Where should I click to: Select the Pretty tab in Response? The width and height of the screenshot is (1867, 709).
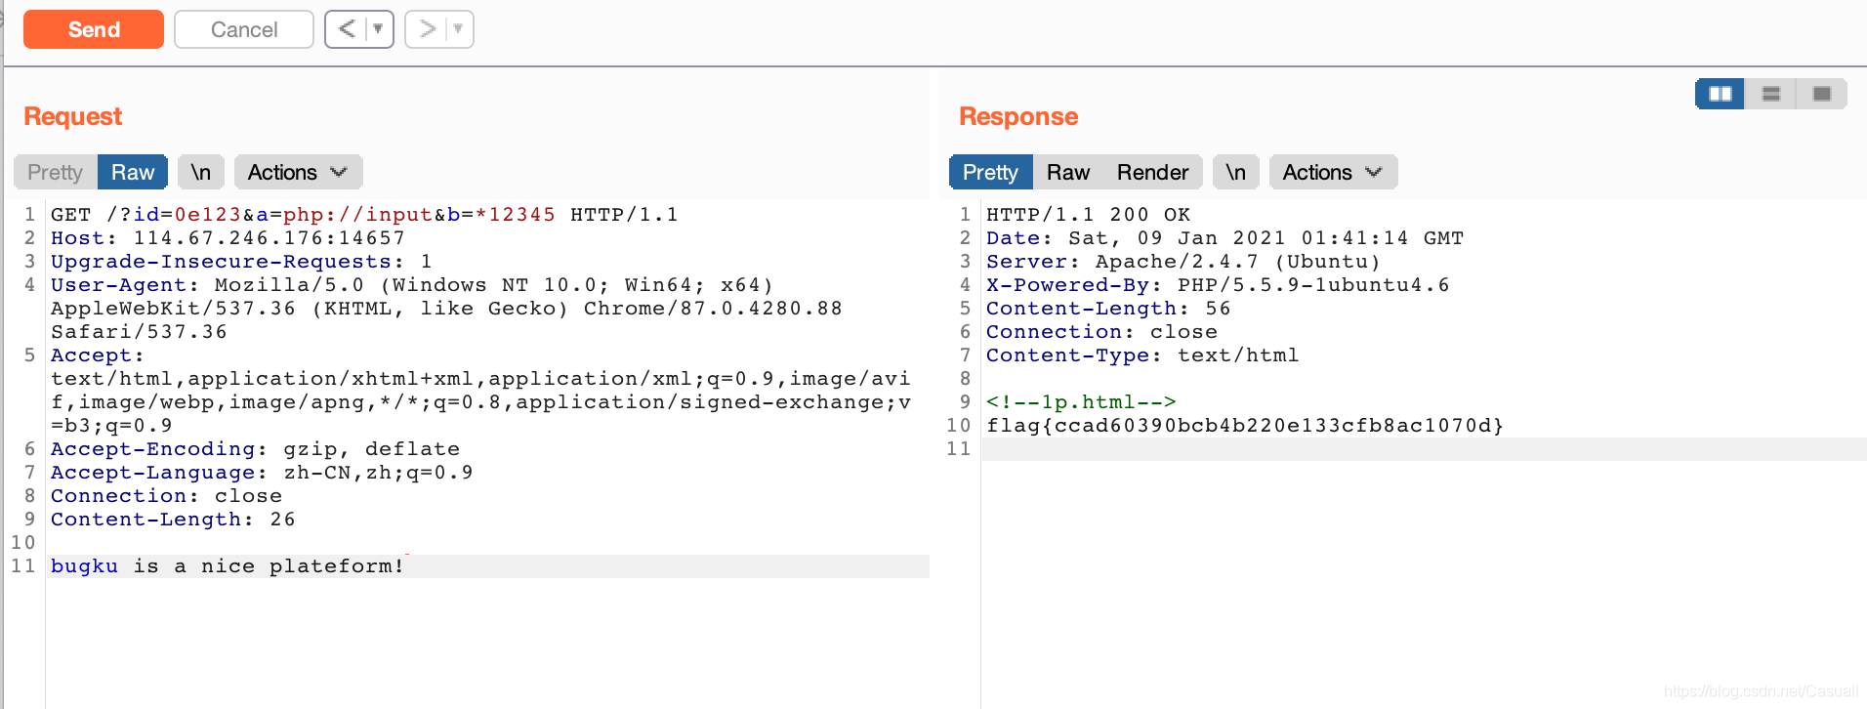[x=990, y=172]
